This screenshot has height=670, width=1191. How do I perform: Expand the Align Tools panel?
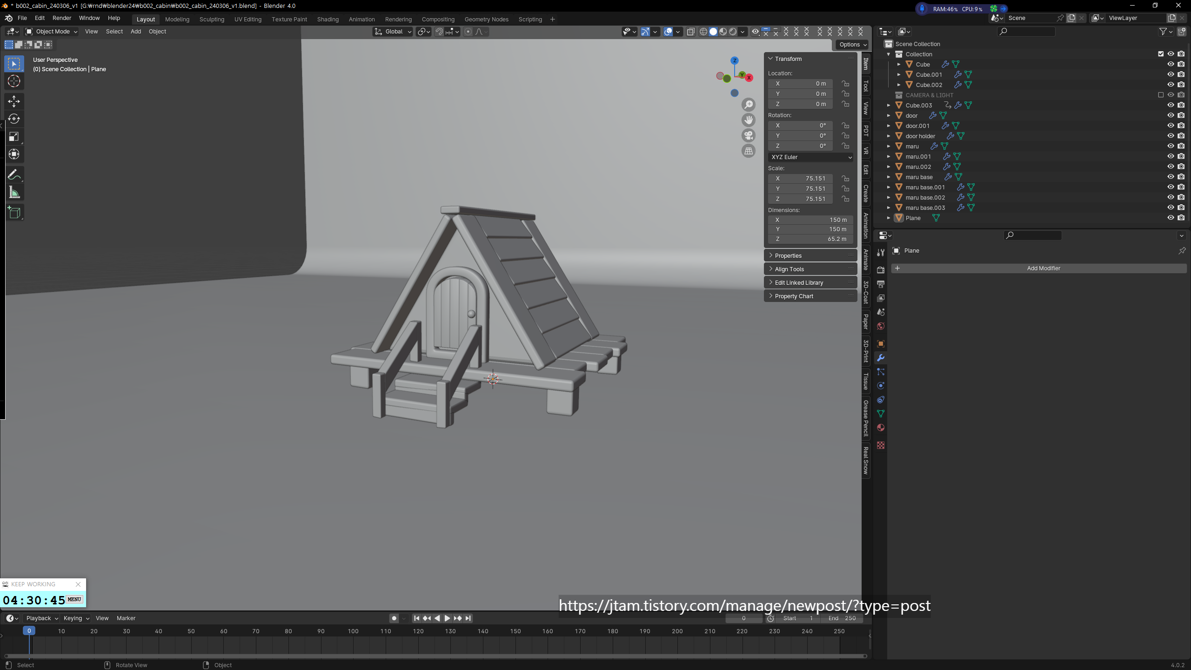(x=789, y=269)
